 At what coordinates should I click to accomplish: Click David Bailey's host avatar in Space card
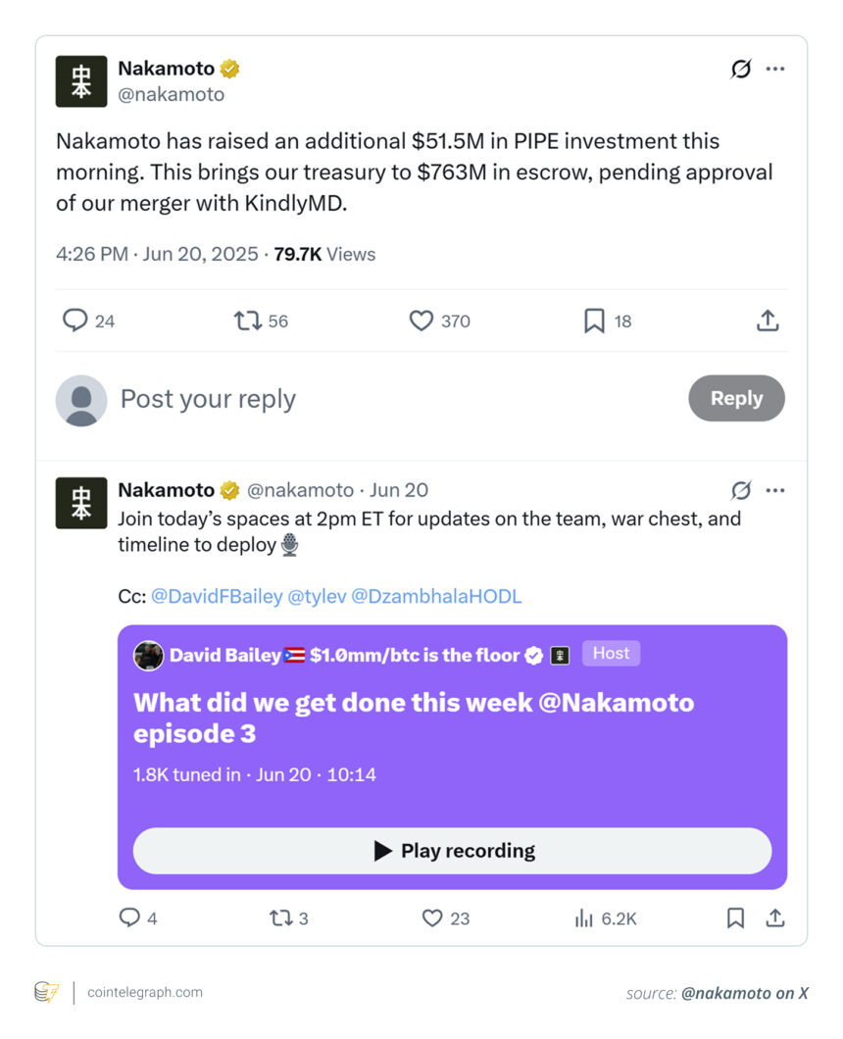pyautogui.click(x=148, y=656)
